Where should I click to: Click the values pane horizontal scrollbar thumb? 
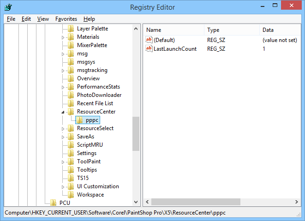click(196, 202)
